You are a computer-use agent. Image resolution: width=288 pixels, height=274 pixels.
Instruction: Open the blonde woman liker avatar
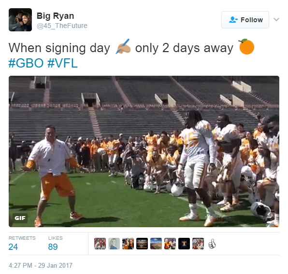(x=114, y=244)
